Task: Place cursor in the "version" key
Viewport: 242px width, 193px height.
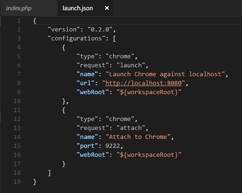Action: coord(64,29)
